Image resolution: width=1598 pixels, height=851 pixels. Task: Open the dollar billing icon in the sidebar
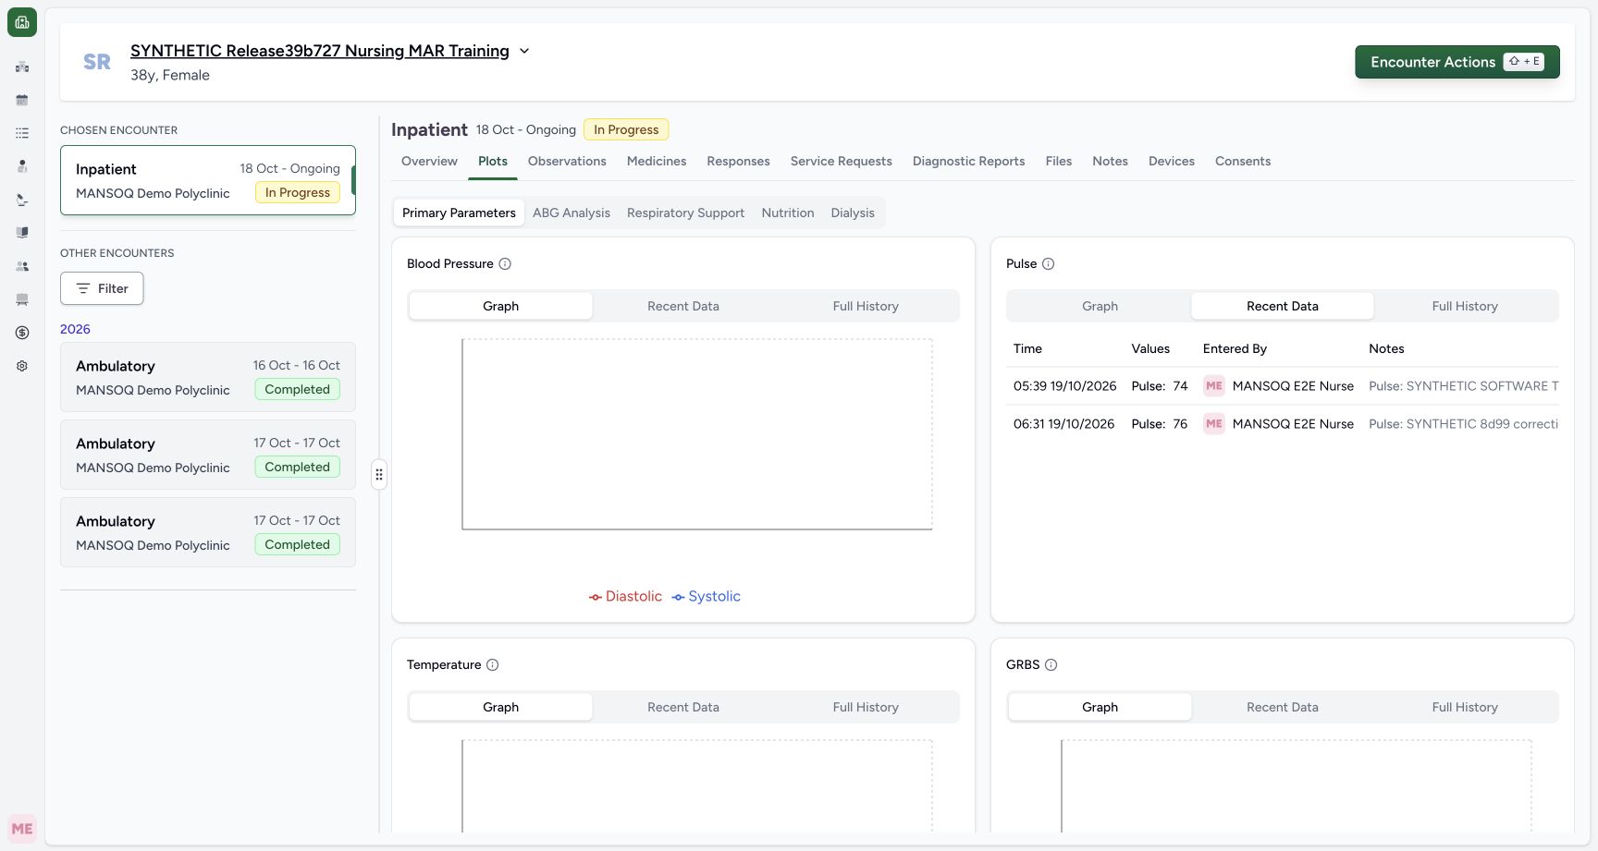(x=22, y=333)
